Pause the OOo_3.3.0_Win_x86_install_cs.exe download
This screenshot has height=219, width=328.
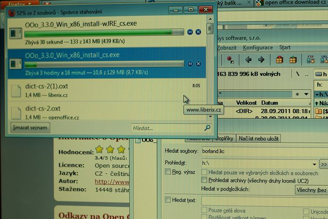(x=190, y=64)
